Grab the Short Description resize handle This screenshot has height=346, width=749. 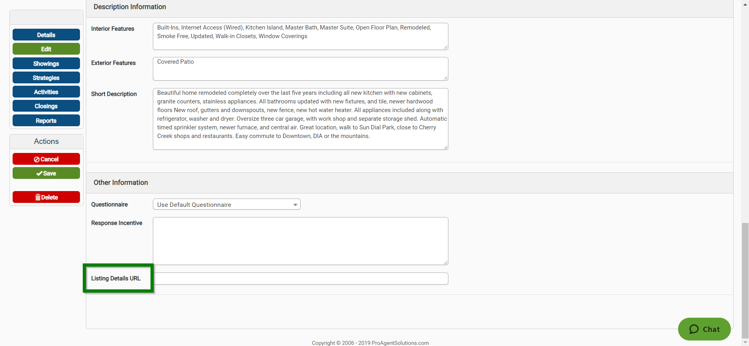(x=446, y=147)
